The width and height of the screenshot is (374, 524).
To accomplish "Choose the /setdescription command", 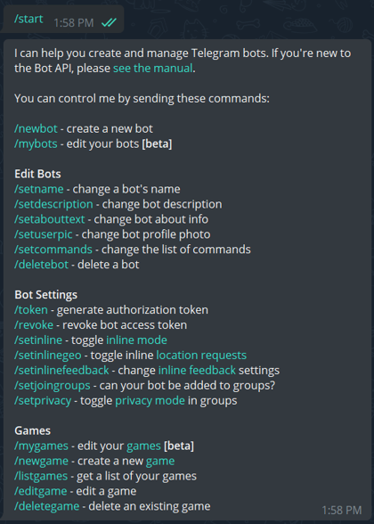I will [x=53, y=204].
